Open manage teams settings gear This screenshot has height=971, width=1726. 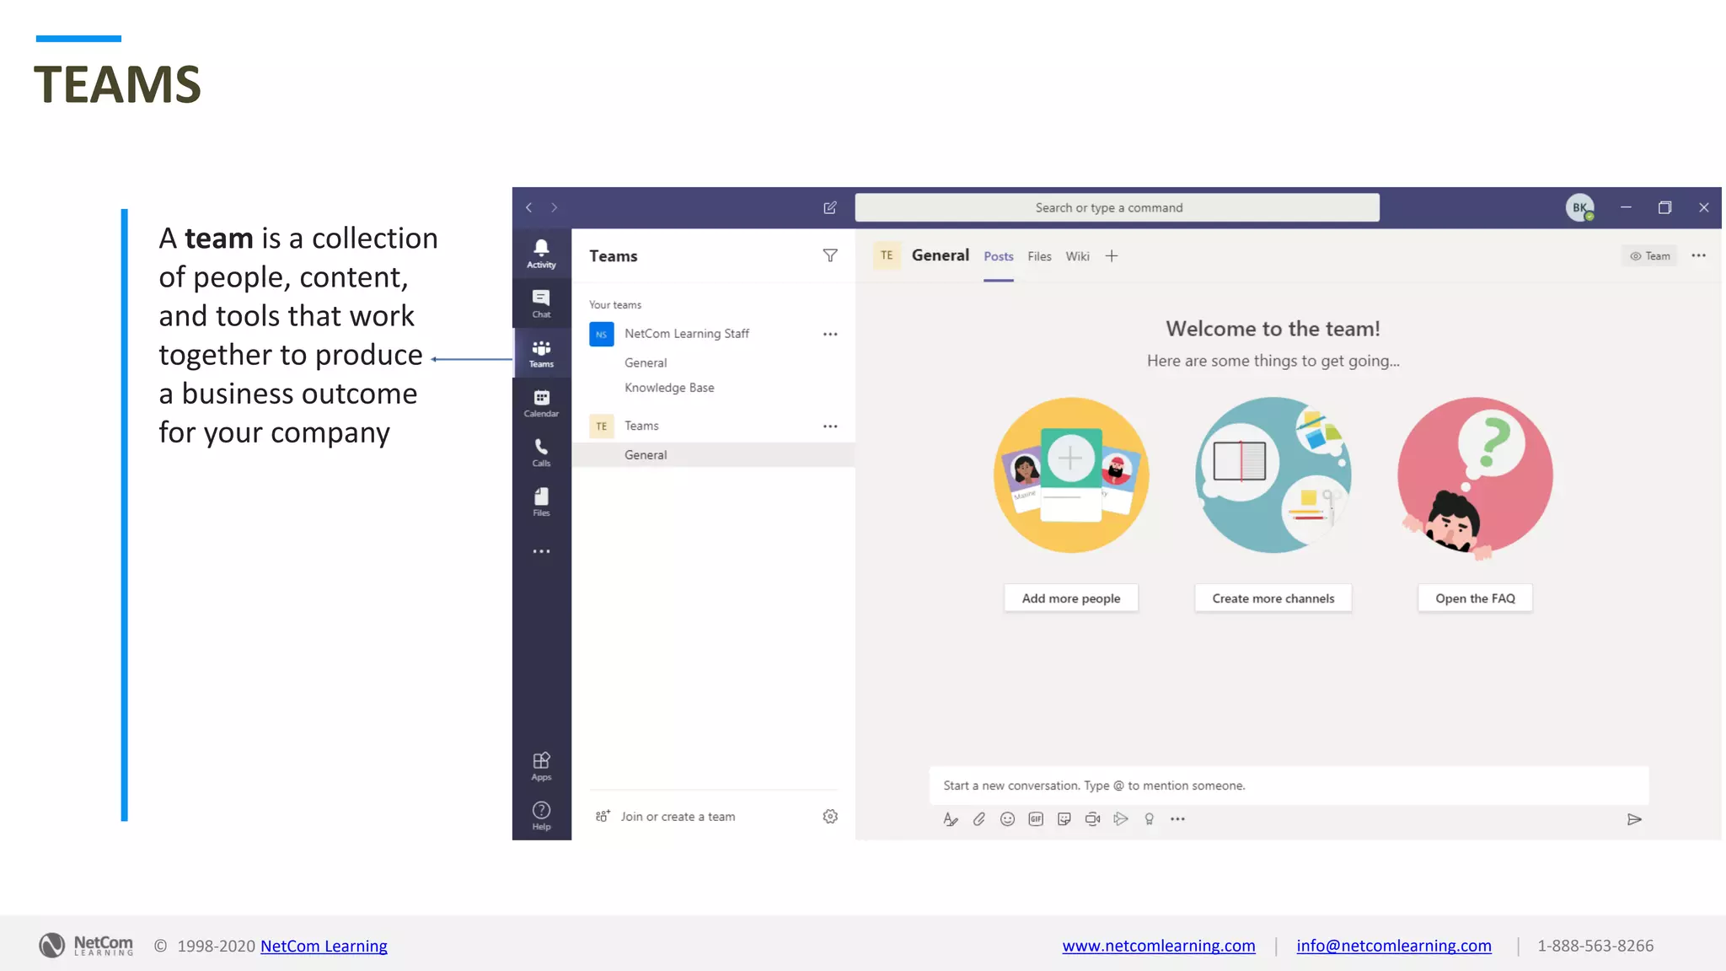coord(830,816)
